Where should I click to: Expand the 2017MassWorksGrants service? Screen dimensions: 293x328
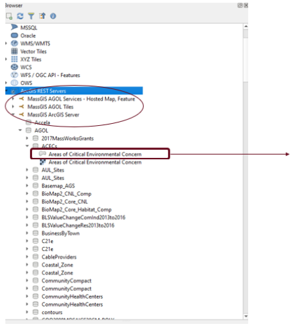tap(27, 138)
